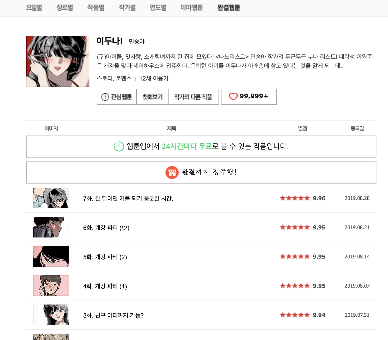This screenshot has width=388, height=340.
Task: Click the 5화 episode thumbnail
Action: [51, 256]
